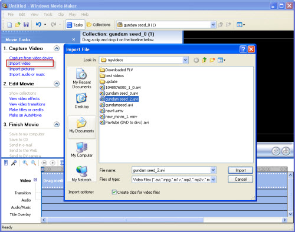Click the Up One Level icon in main toolbar
295x232 pixels.
click(221, 25)
